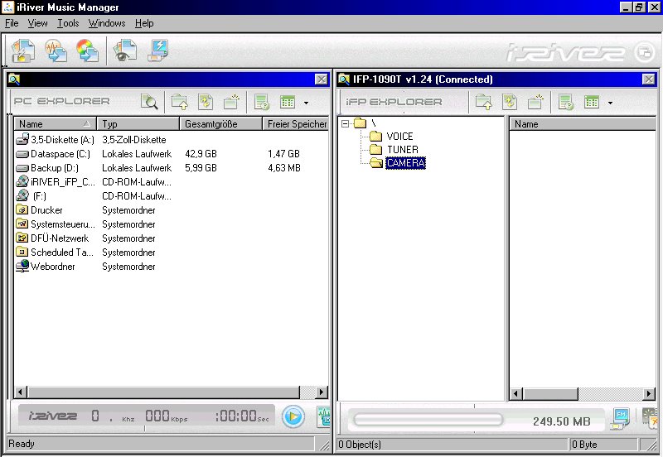This screenshot has width=663, height=457.
Task: Select the TUNER folder in the tree
Action: 403,150
